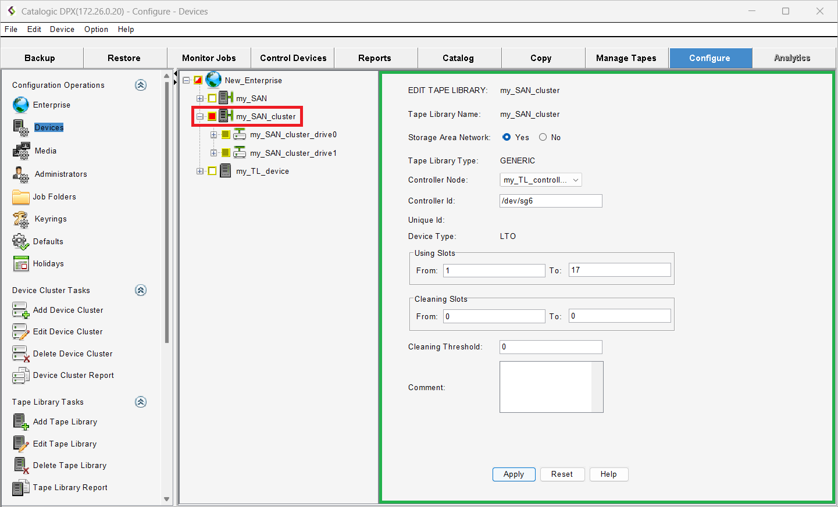Click the Controller Id input field
Viewport: 838px width, 507px height.
[550, 201]
